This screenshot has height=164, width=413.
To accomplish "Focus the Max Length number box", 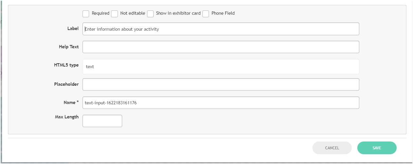I will (102, 121).
